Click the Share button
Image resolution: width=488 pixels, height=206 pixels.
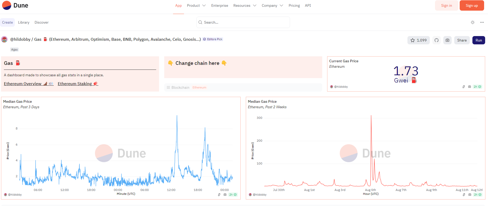click(462, 40)
